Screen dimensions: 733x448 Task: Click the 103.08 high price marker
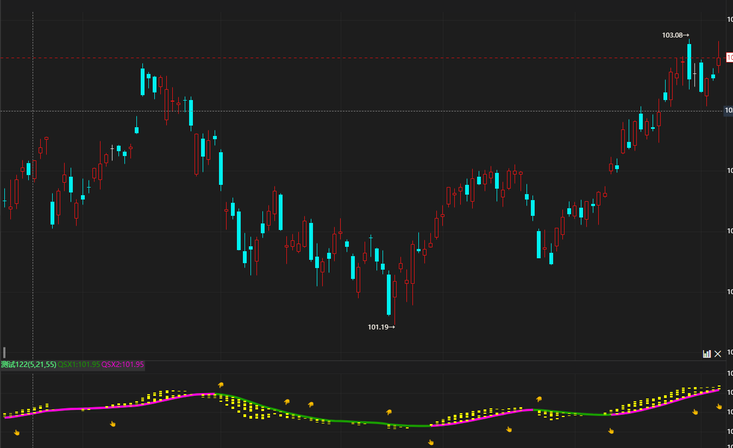point(675,35)
